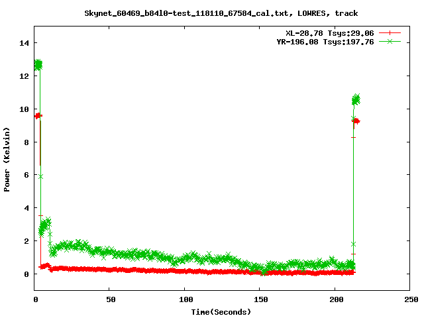The image size is (424, 318).
Task: Click the x-axis tick label 250
Action: pos(411,299)
